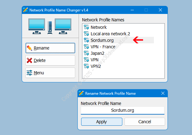Click the network icon beside Network profile
This screenshot has width=192, height=135.
(86, 27)
